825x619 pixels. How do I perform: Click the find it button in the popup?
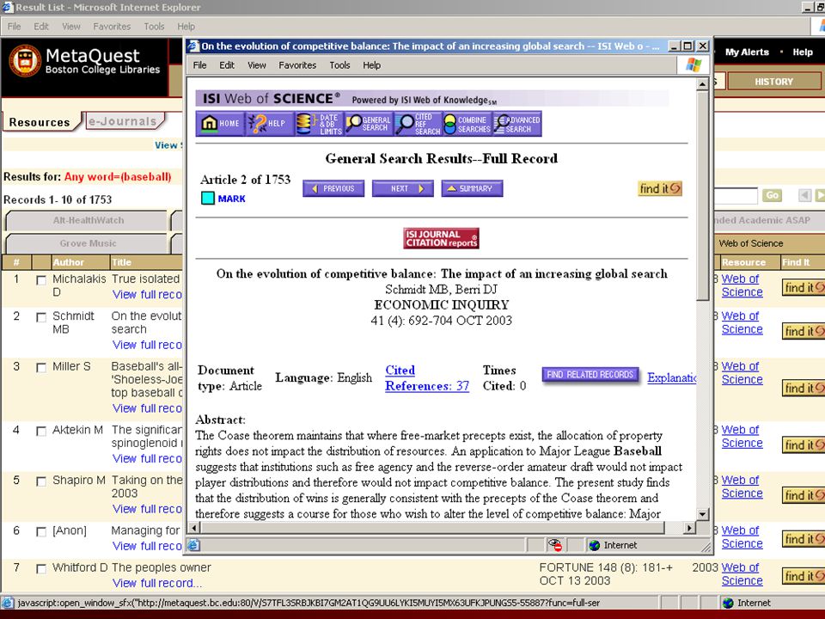coord(660,188)
